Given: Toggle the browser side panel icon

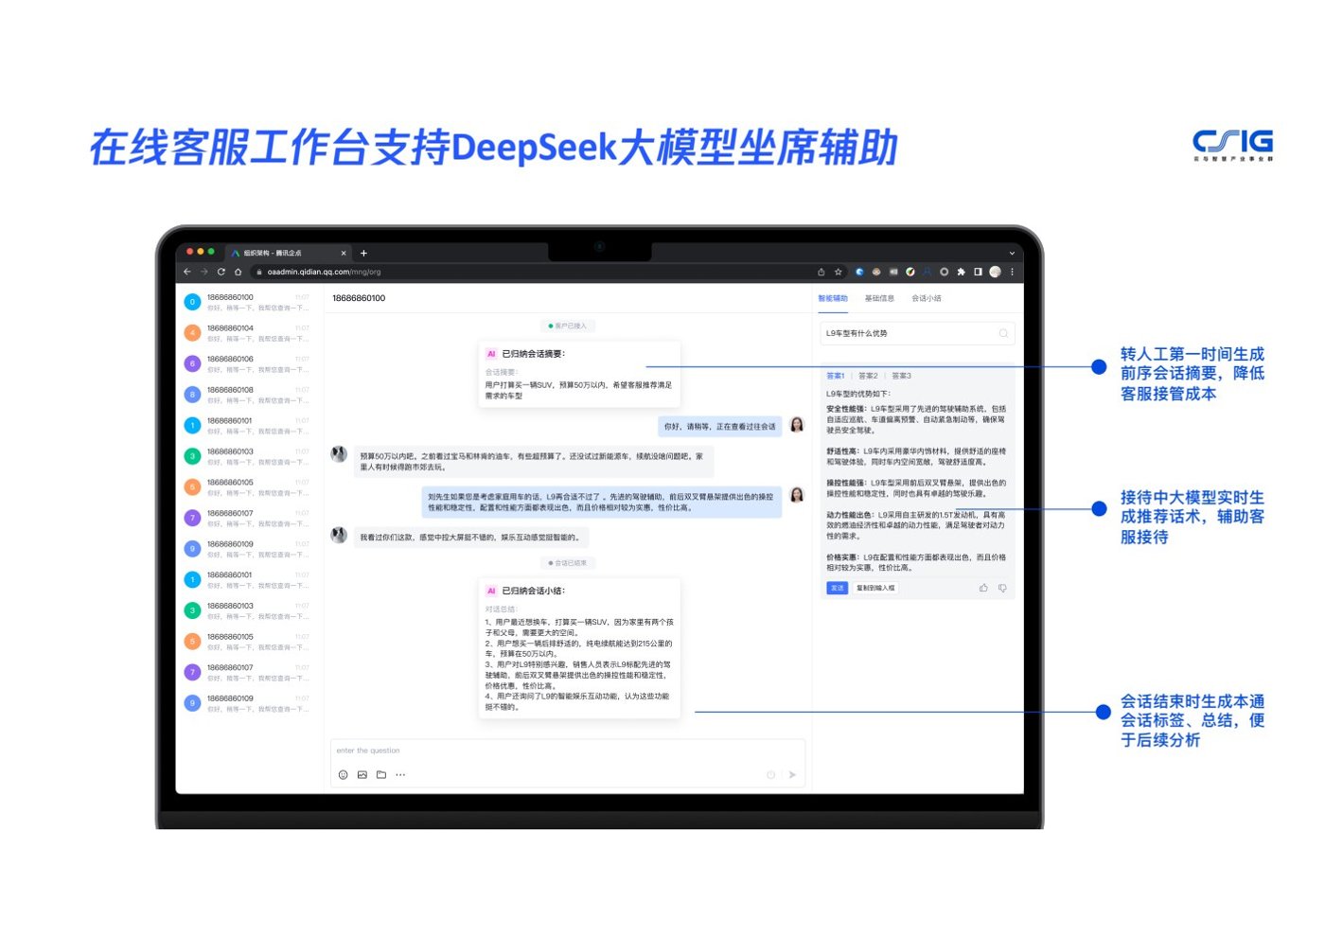Looking at the screenshot, I should point(979,272).
